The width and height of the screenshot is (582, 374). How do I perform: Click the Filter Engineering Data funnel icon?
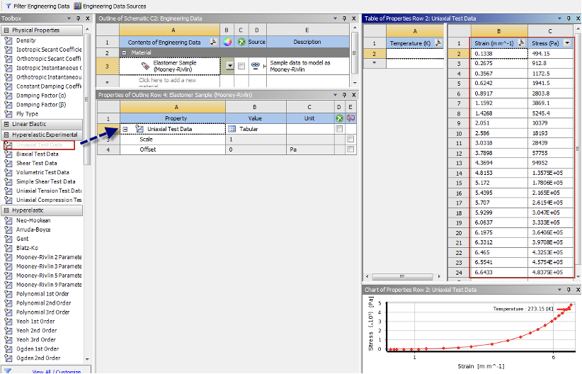pyautogui.click(x=8, y=6)
